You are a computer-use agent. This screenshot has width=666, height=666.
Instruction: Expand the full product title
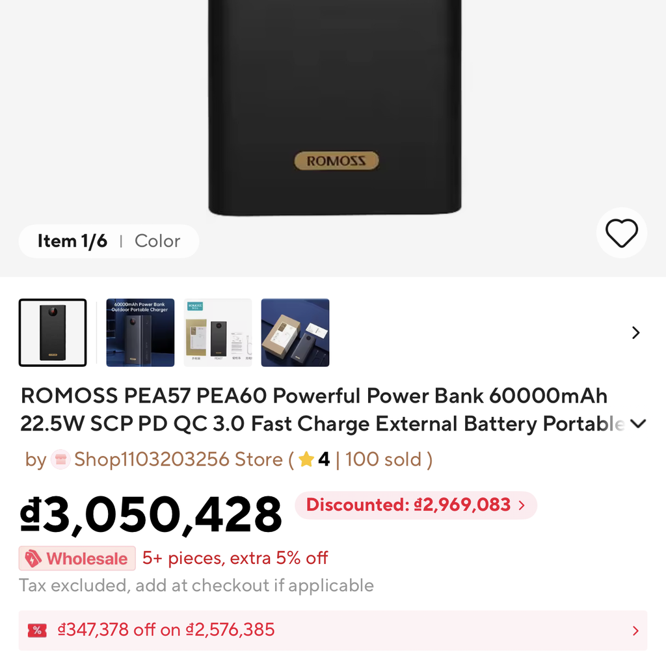pos(638,423)
